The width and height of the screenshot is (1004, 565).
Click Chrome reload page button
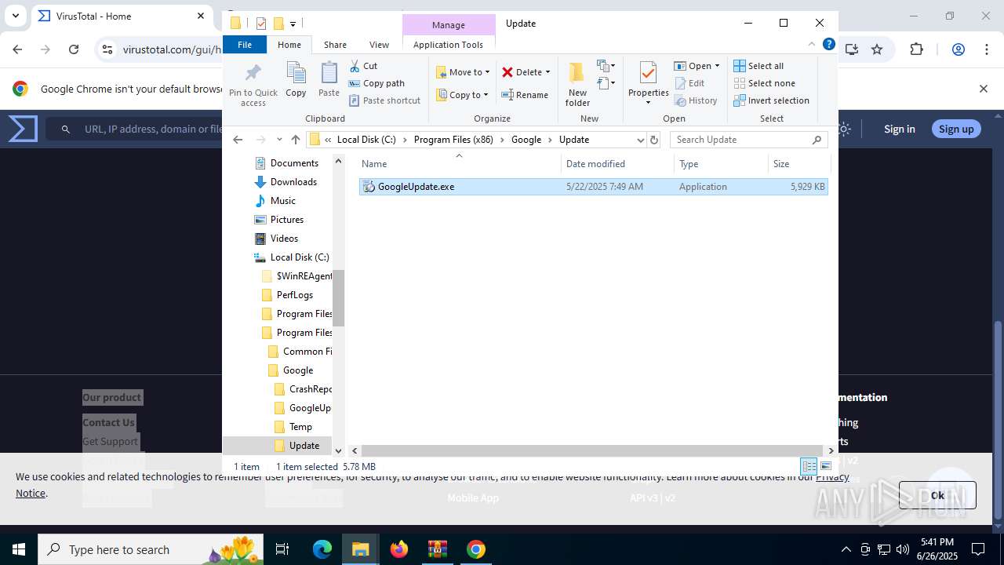pyautogui.click(x=74, y=49)
